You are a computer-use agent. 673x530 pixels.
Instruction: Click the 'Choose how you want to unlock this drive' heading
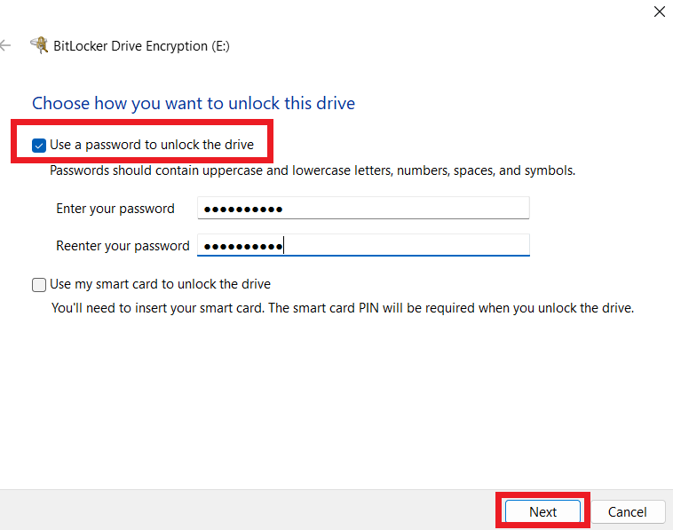[194, 103]
